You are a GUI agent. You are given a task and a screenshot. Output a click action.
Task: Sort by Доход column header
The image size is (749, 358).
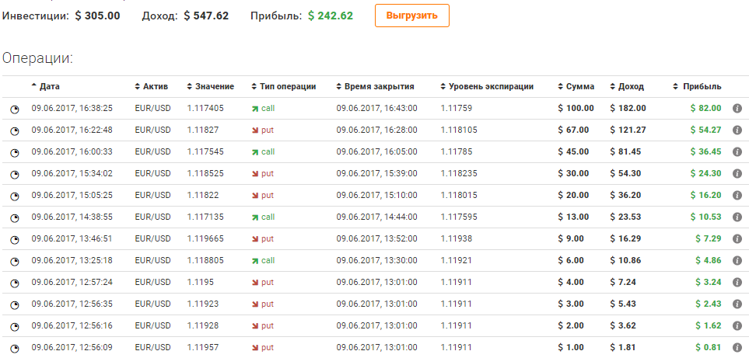coord(631,86)
